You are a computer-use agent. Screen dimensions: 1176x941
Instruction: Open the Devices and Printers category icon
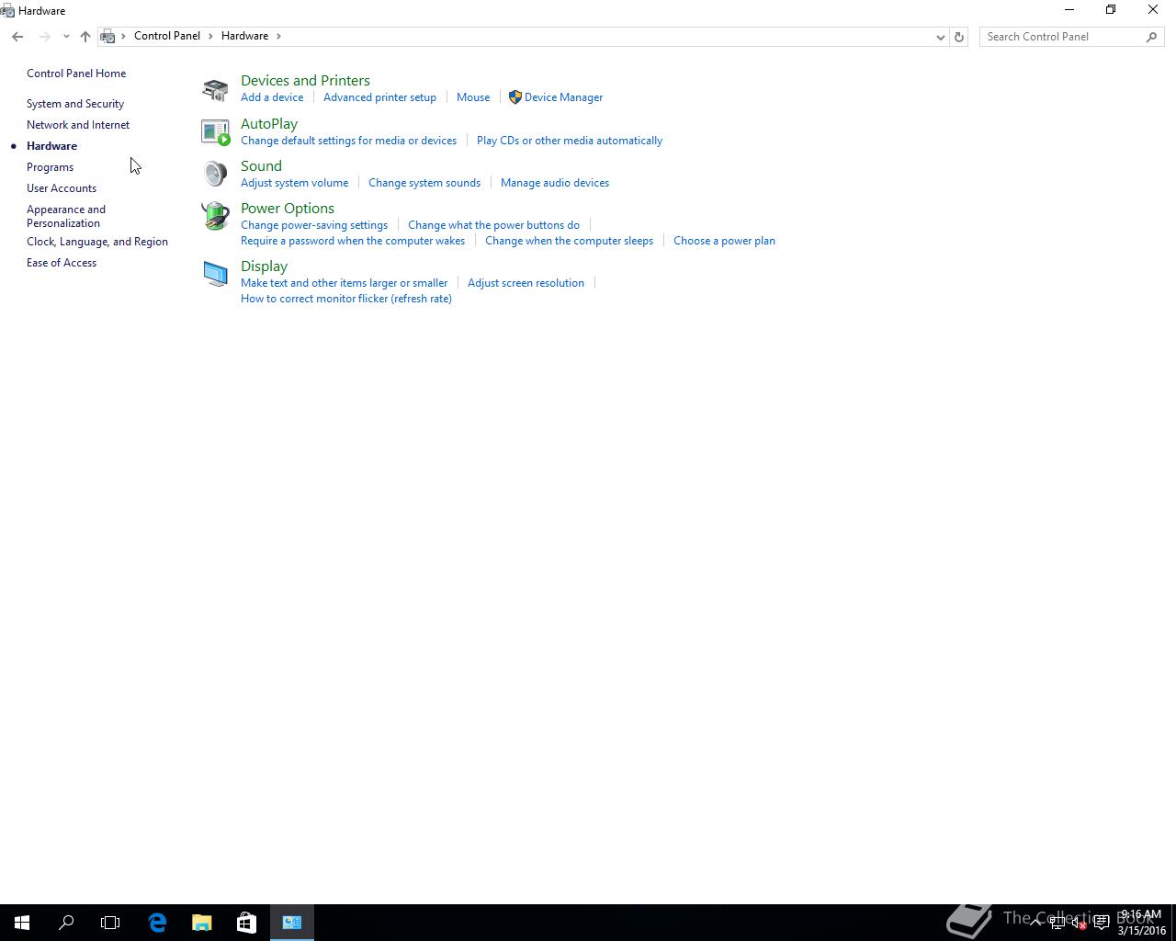pos(215,89)
